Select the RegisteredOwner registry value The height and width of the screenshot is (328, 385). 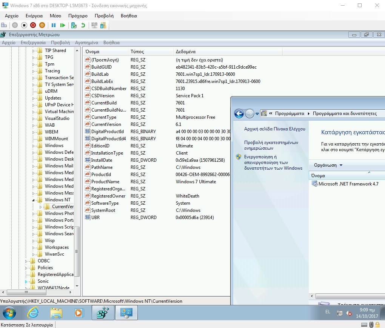pos(108,196)
